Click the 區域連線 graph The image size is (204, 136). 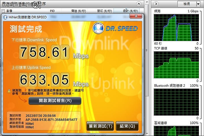click(x=177, y=131)
